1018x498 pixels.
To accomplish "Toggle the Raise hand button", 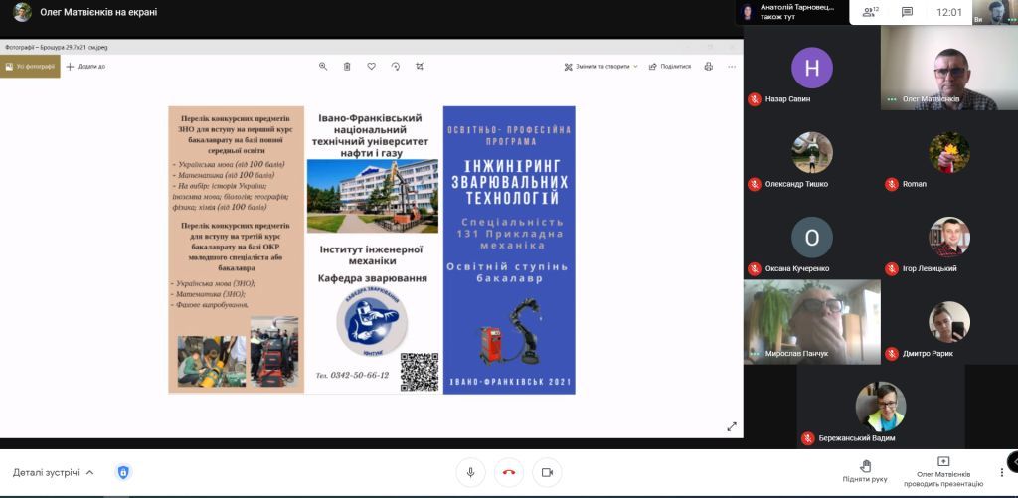I will (x=865, y=472).
